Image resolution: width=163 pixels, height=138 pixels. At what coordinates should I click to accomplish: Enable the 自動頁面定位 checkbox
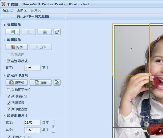tap(9, 90)
